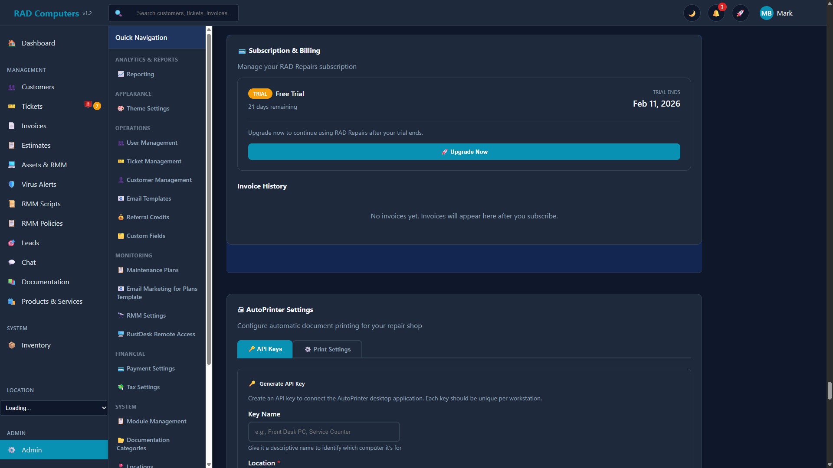Toggle dark mode with the moon icon
This screenshot has height=468, width=833.
692,13
